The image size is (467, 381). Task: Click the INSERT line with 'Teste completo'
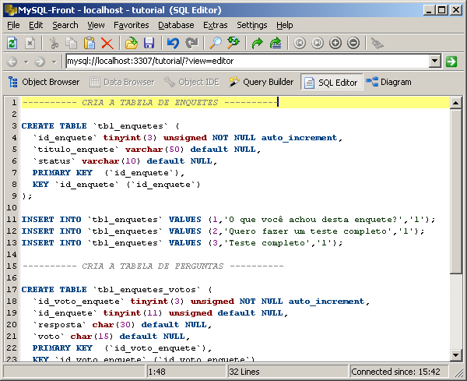click(182, 242)
